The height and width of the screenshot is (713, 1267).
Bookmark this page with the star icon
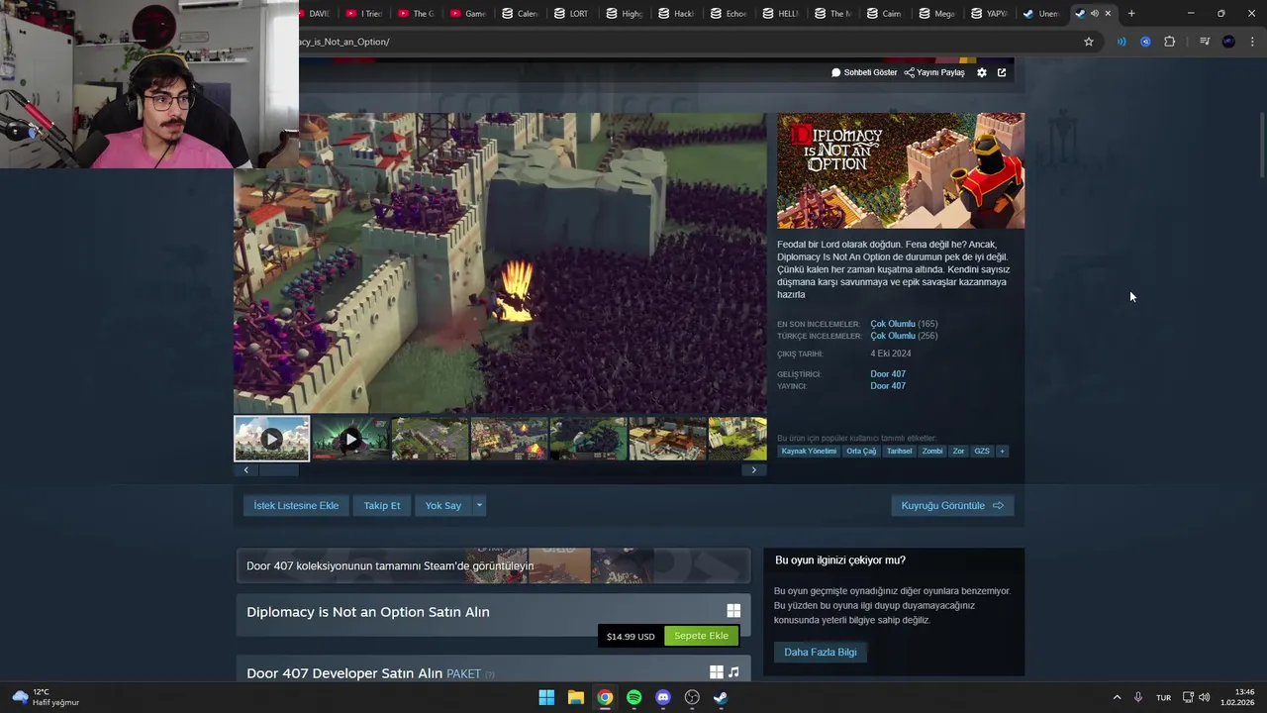[1089, 42]
